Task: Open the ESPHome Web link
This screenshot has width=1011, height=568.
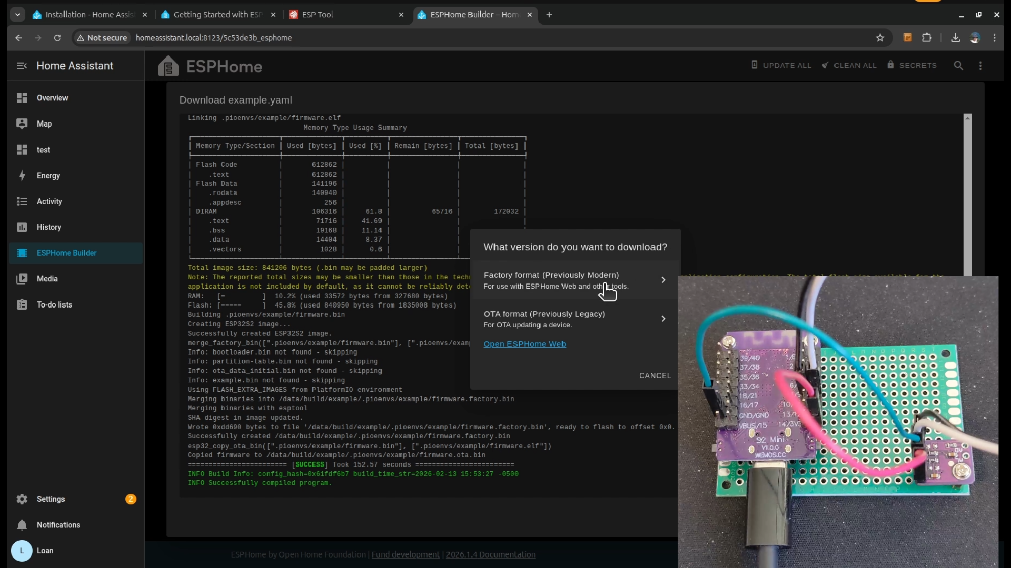Action: (x=524, y=344)
